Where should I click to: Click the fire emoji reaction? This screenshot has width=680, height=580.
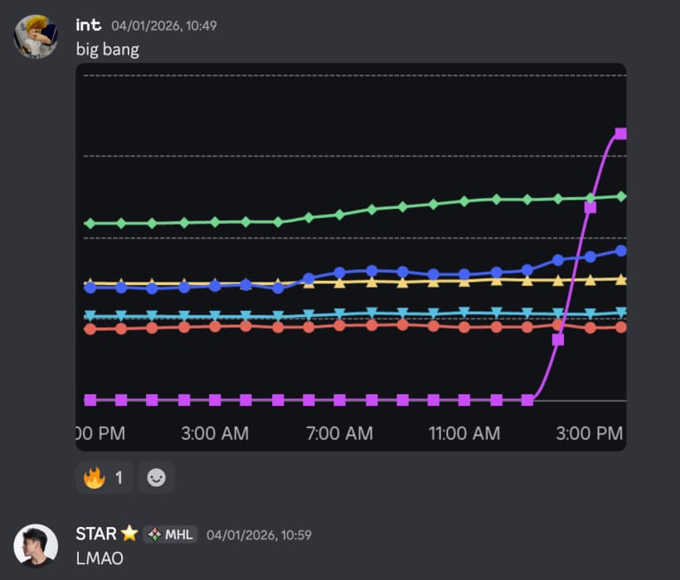pyautogui.click(x=104, y=477)
